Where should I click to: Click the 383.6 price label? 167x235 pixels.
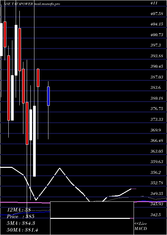(x=155, y=88)
